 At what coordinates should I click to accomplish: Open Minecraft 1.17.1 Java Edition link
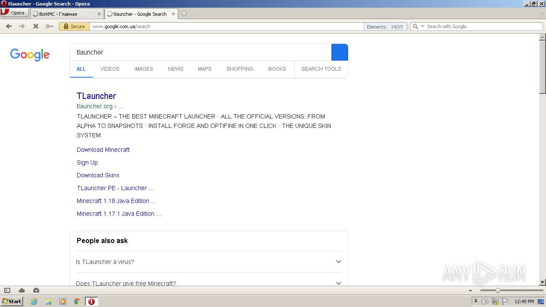click(119, 214)
